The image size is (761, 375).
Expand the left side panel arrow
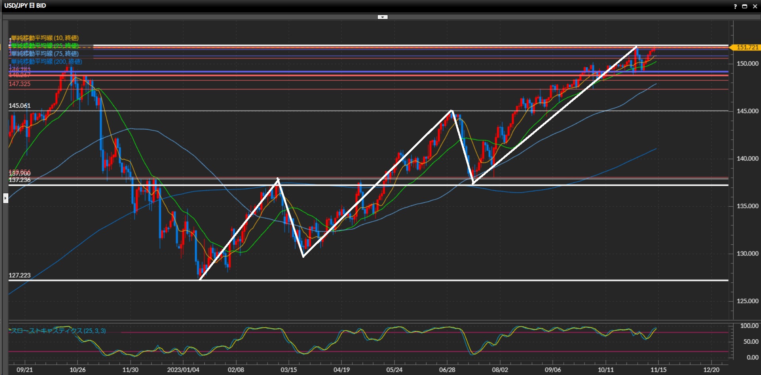[x=6, y=198]
